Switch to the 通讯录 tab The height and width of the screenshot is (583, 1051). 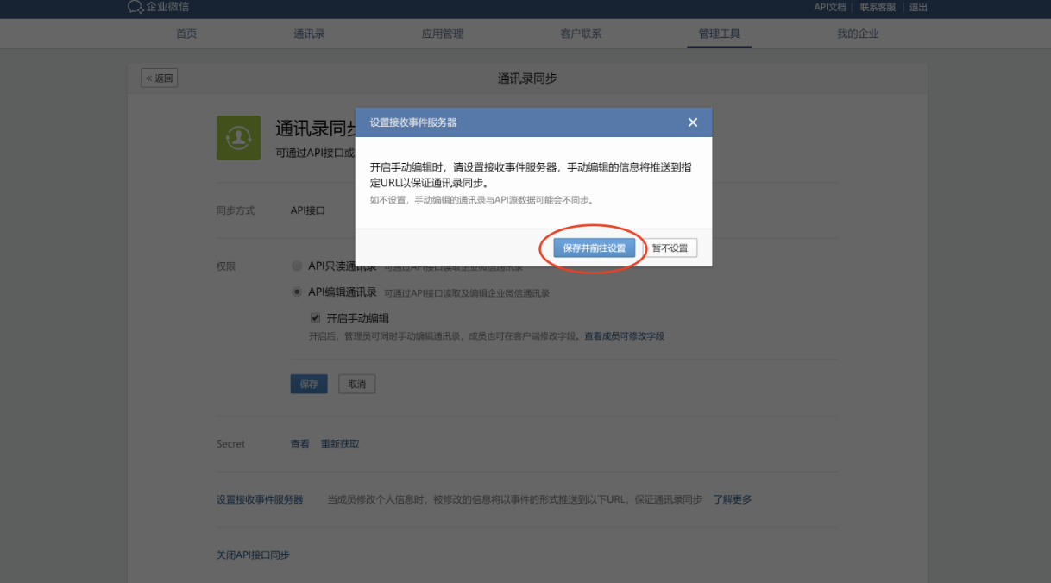(309, 34)
